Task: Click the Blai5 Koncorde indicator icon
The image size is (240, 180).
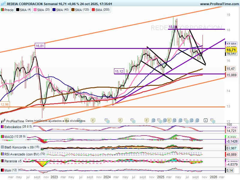Action: click(x=2, y=147)
